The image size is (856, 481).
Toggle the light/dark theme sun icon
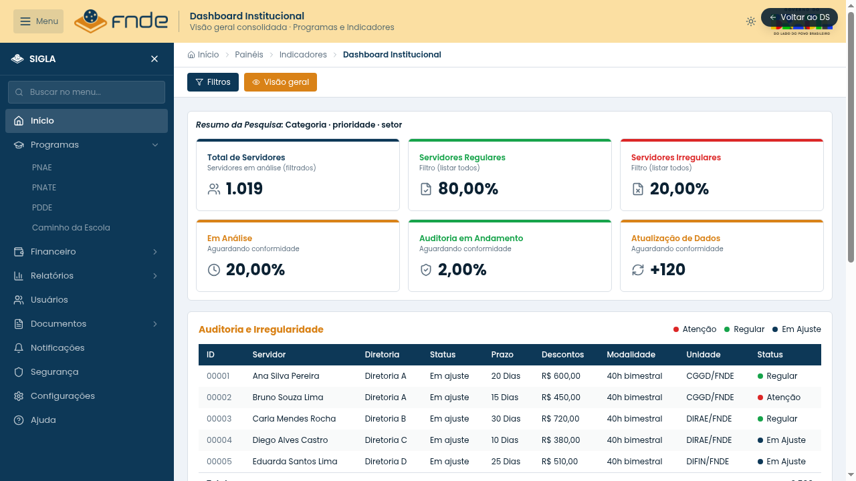pyautogui.click(x=751, y=21)
